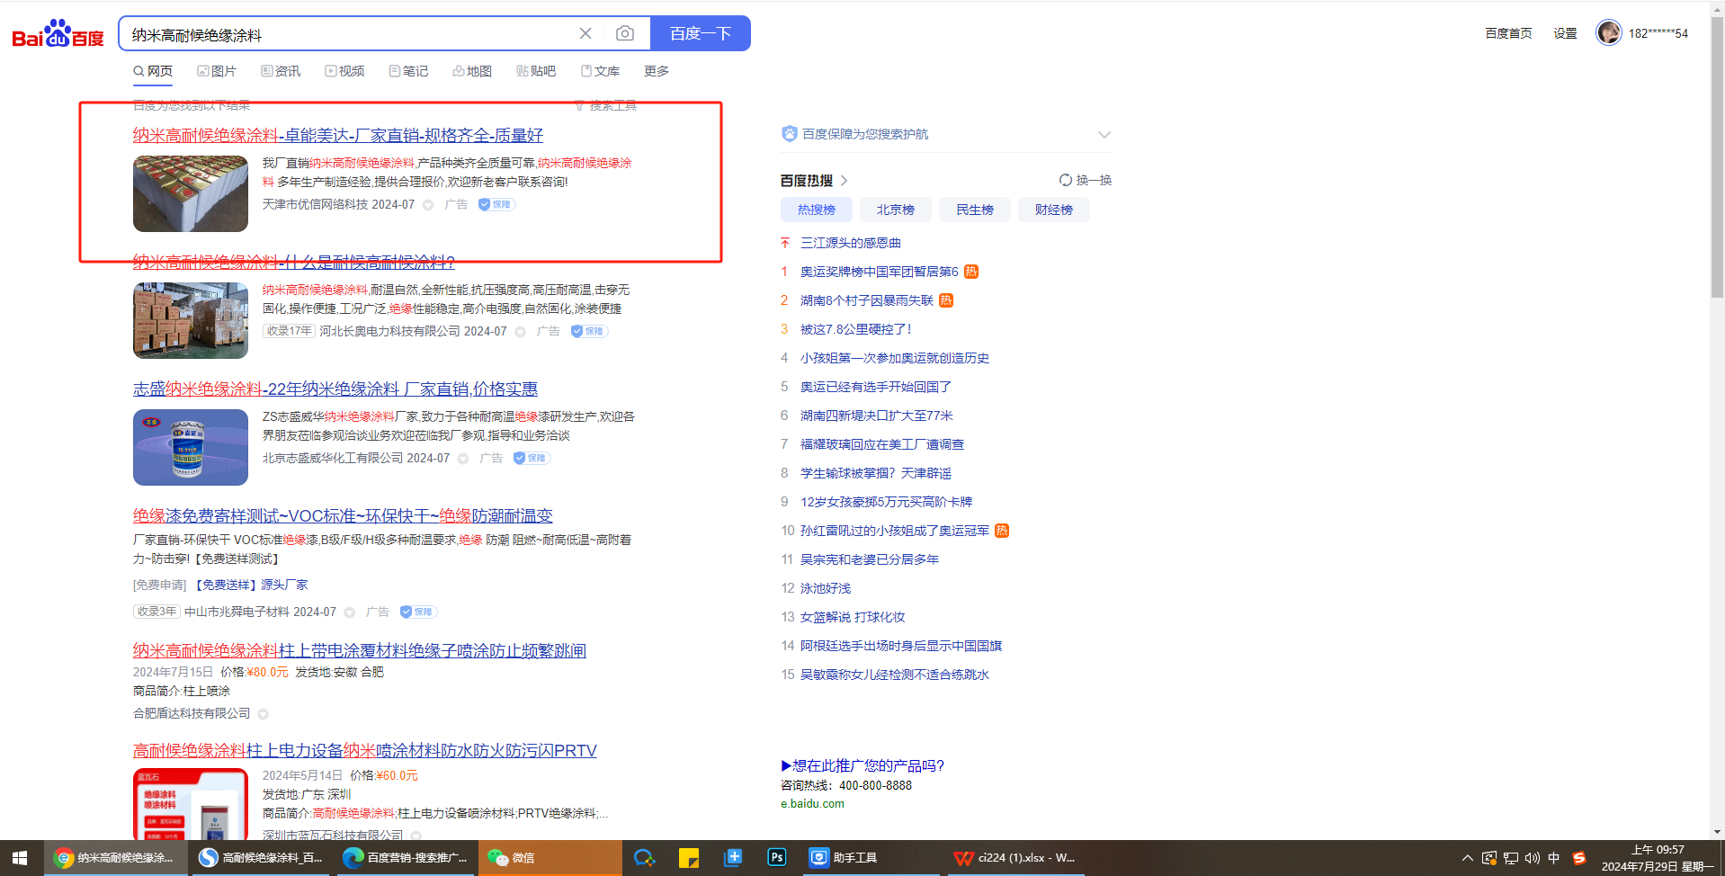Show hidden system tray icons

point(1467,858)
